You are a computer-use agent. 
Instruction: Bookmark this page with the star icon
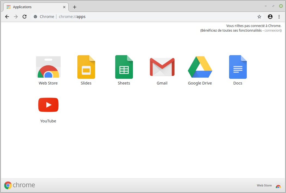[259, 17]
